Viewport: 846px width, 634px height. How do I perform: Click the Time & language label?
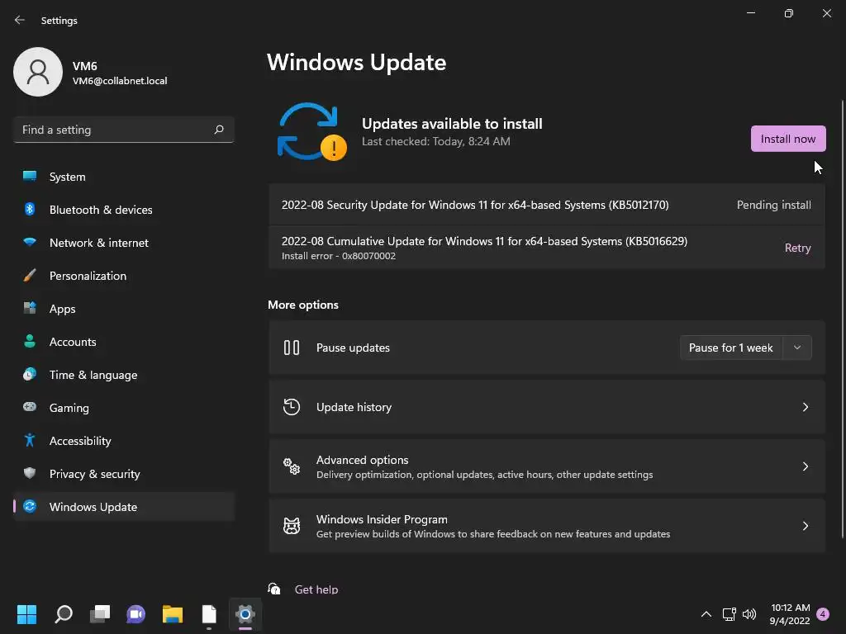tap(93, 375)
